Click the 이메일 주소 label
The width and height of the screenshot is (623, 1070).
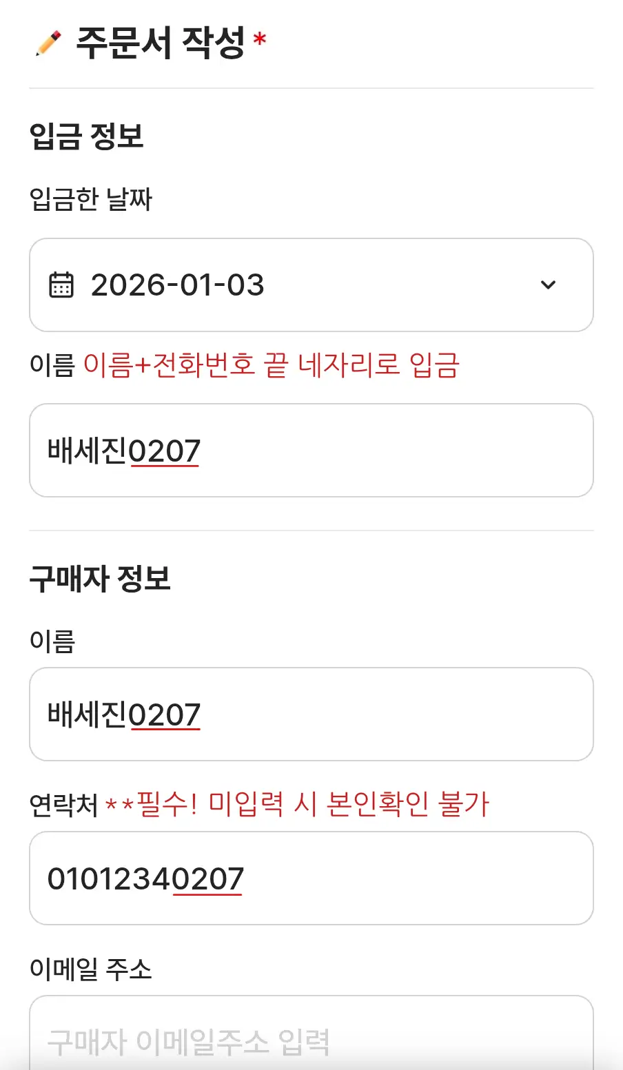90,969
